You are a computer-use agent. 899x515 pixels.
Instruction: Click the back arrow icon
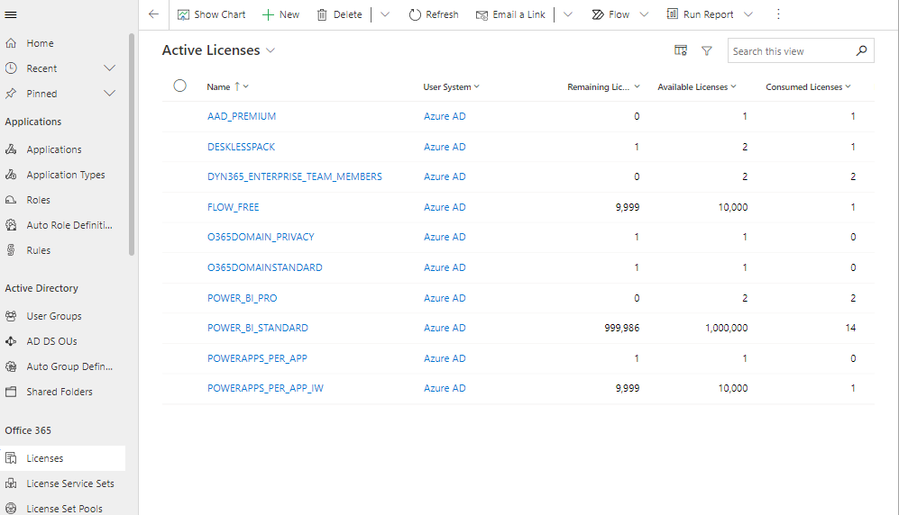point(153,14)
